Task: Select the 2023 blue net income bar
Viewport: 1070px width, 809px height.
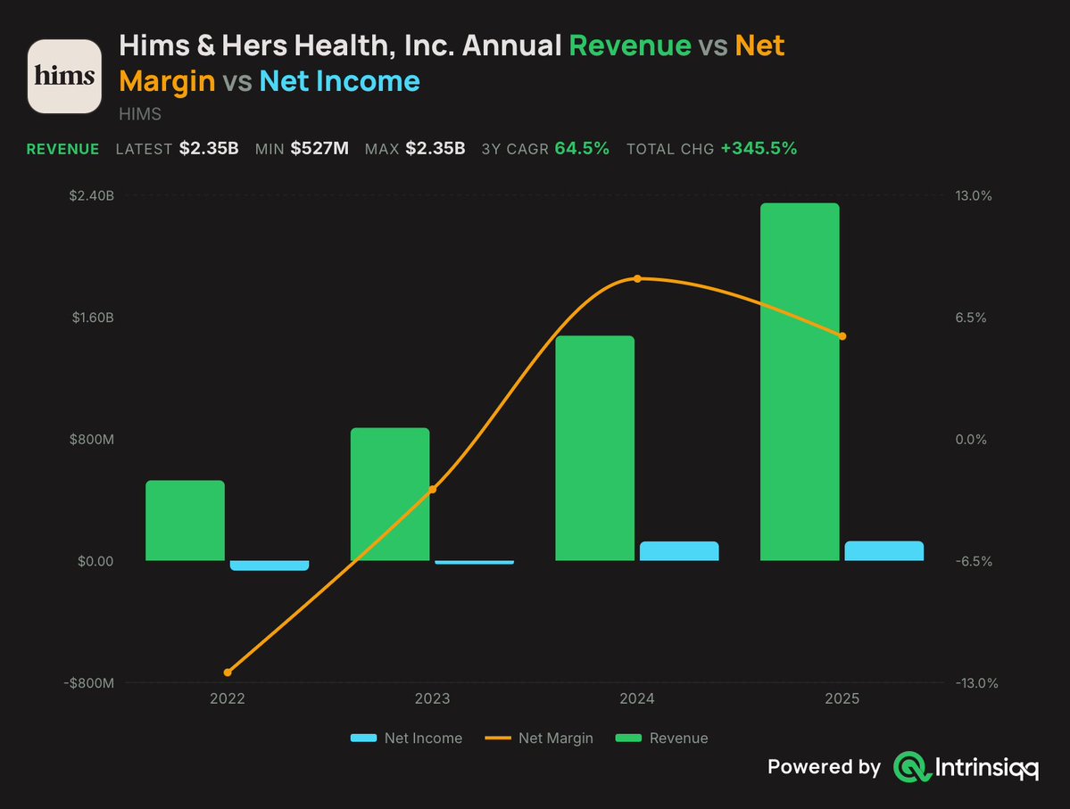Action: [474, 562]
